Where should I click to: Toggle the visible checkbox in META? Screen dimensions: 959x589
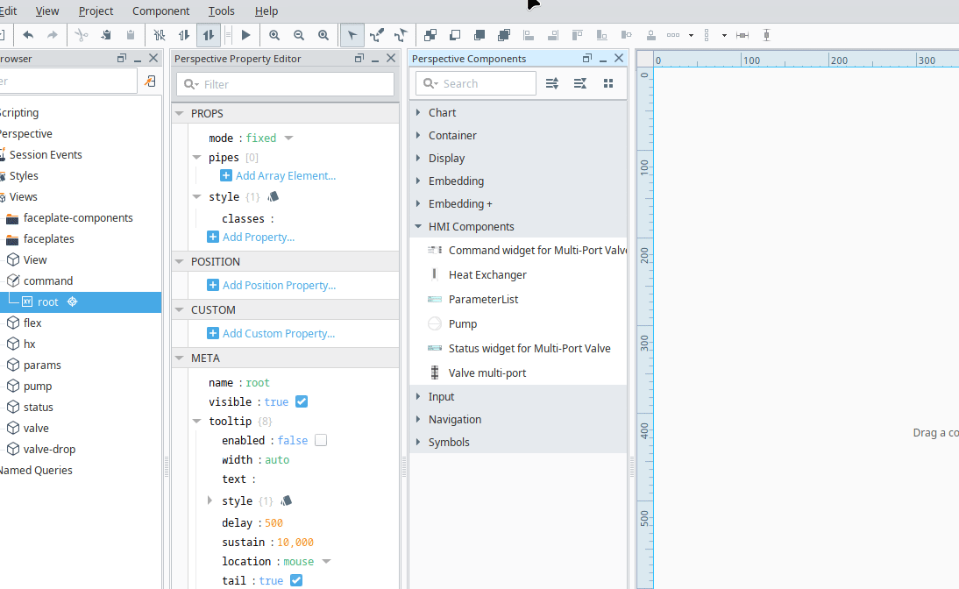point(302,401)
